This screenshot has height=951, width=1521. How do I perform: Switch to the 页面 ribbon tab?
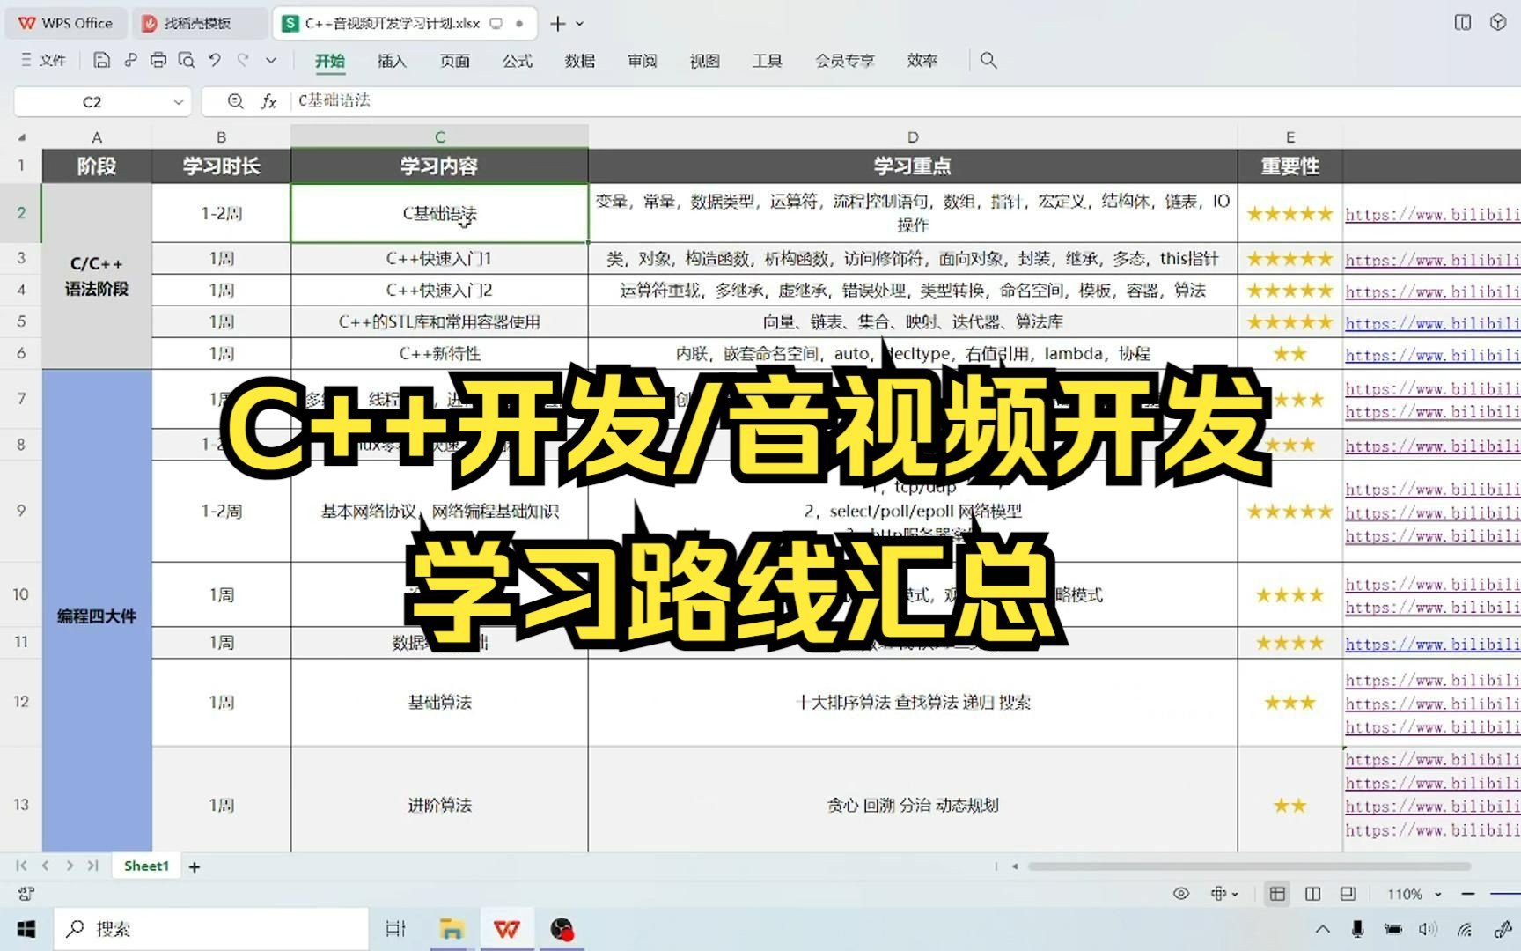(x=455, y=61)
